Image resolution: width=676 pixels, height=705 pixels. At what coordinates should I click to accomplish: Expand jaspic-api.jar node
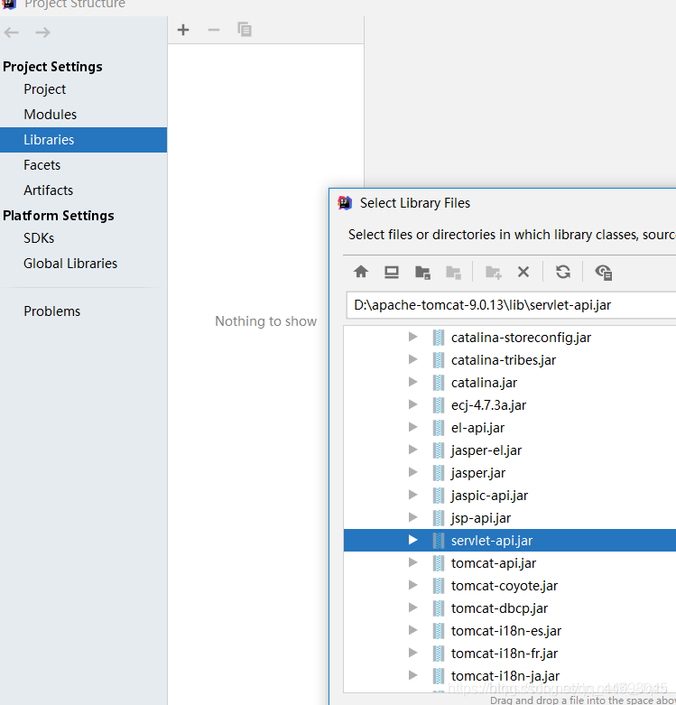coord(412,495)
